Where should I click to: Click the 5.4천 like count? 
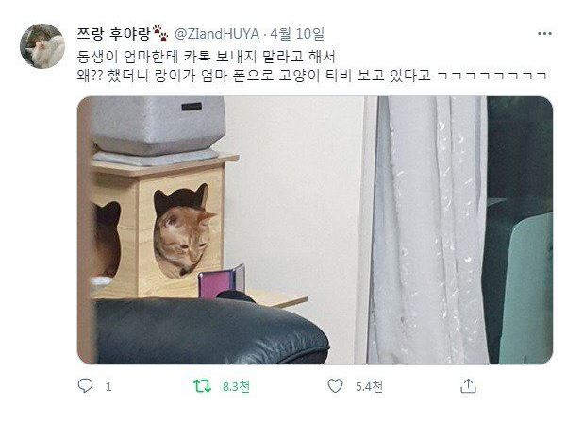click(369, 387)
